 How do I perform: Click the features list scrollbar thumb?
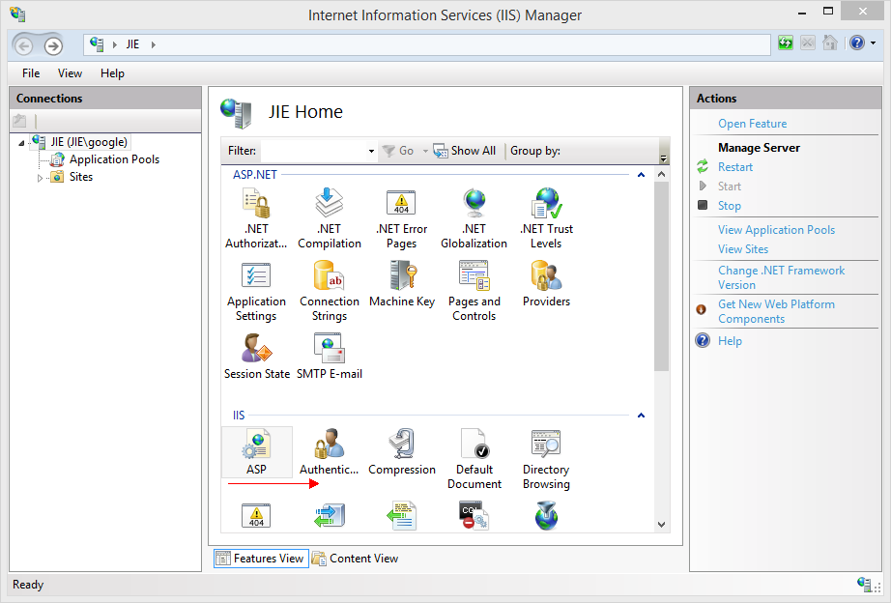pyautogui.click(x=661, y=276)
